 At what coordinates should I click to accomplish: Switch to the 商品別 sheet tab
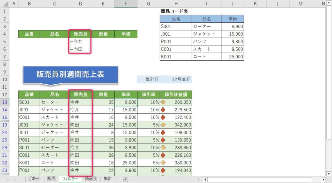tap(91, 179)
